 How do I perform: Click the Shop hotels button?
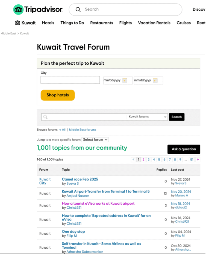(57, 95)
